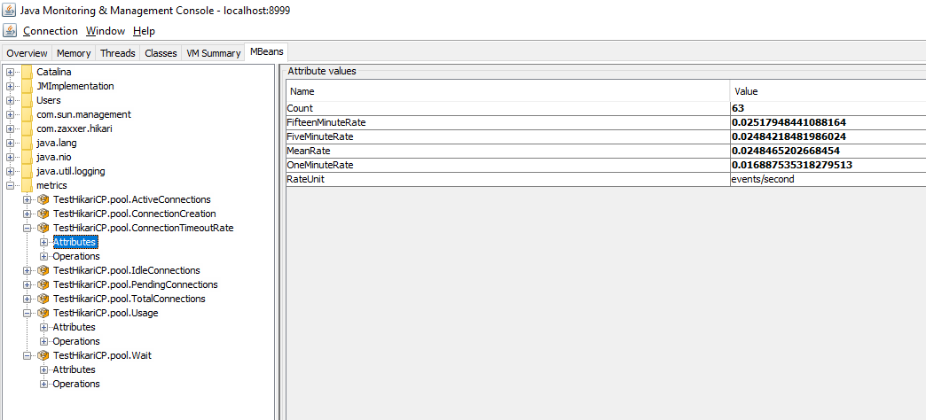Collapse the pool.Usage MBean node
The width and height of the screenshot is (926, 420).
27,313
